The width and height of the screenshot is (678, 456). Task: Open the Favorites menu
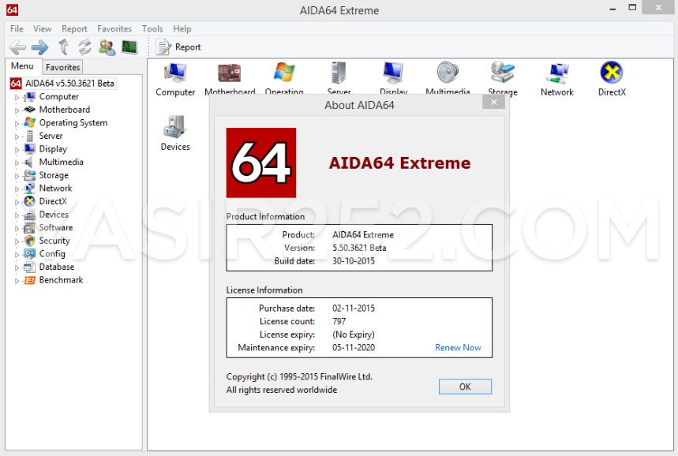[114, 28]
